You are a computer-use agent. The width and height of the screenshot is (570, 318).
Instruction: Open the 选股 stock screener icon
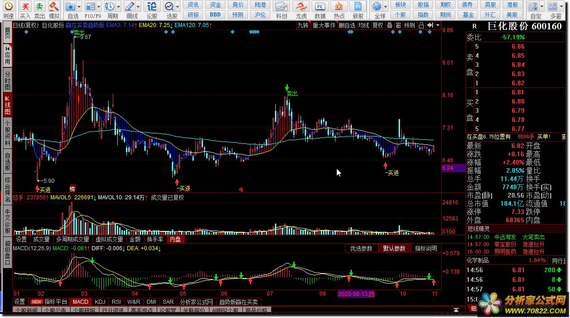(169, 6)
